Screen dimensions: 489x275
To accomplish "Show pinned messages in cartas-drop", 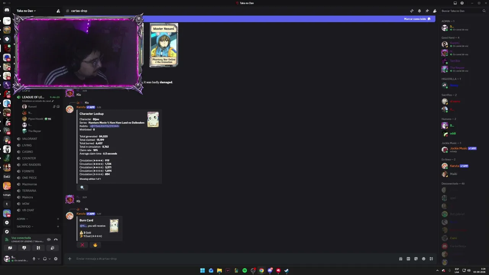I will point(427,11).
